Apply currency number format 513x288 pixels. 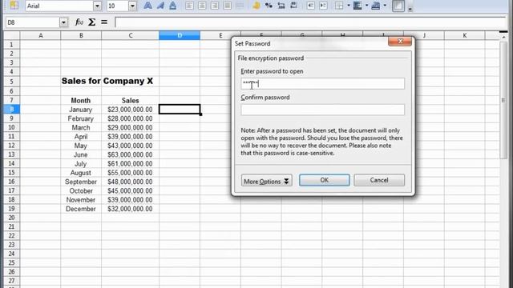point(256,6)
